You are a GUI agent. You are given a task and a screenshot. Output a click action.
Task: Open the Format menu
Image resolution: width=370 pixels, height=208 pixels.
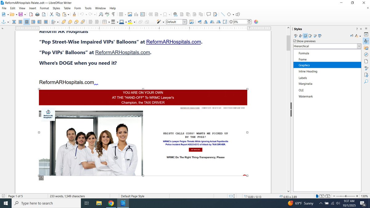[x=44, y=8]
